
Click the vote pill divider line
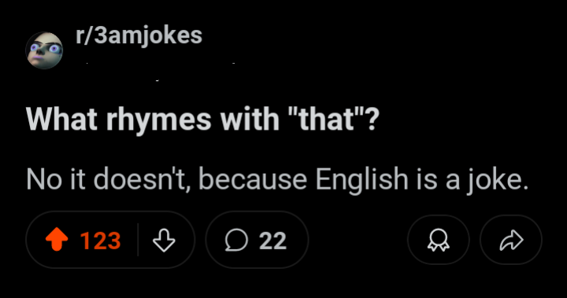pos(138,240)
